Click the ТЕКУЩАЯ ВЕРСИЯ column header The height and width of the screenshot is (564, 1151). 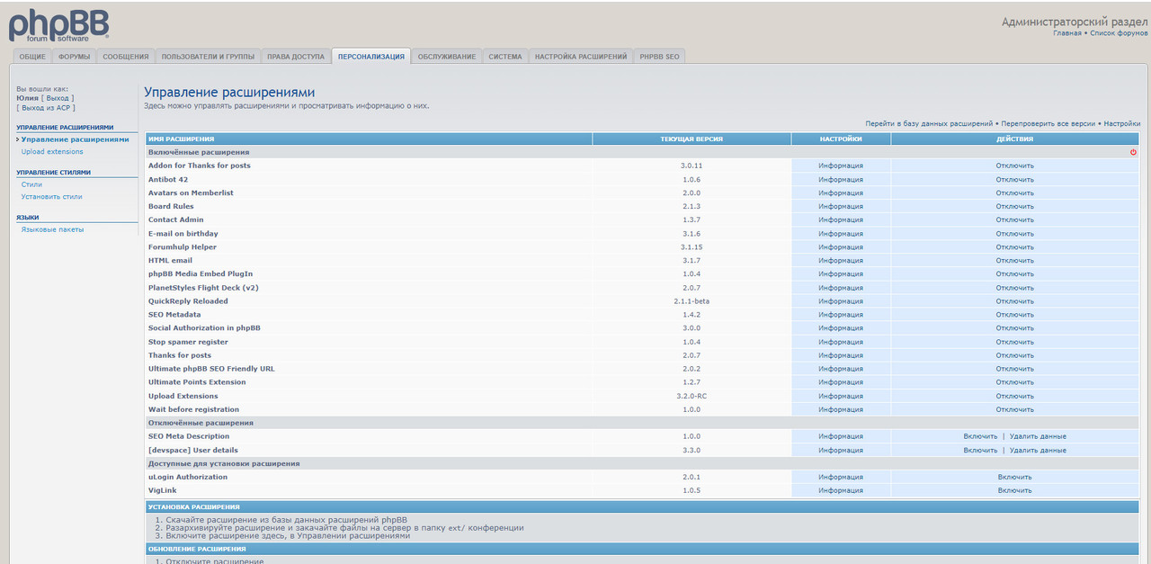point(691,139)
